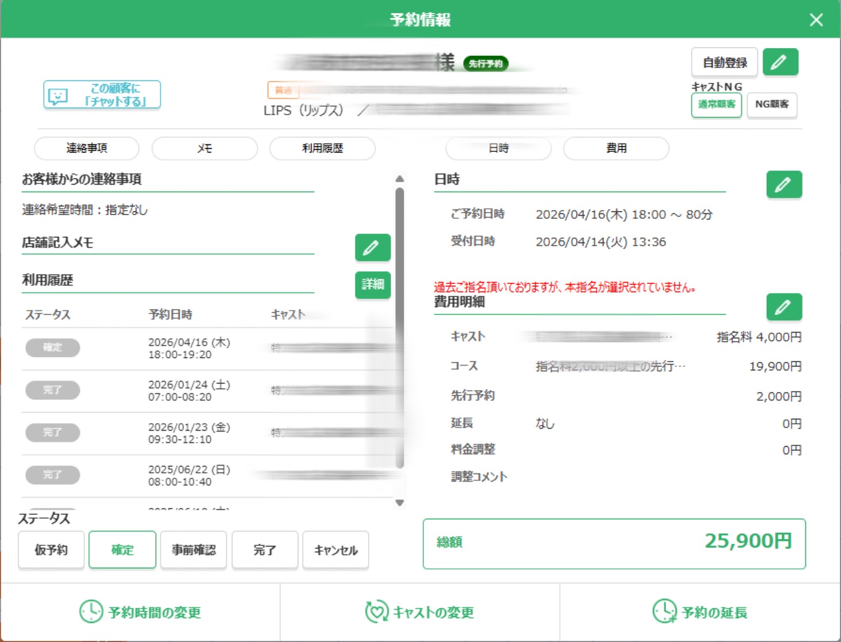Click the history panel scrollbar thumb
841x642 pixels.
[x=400, y=328]
